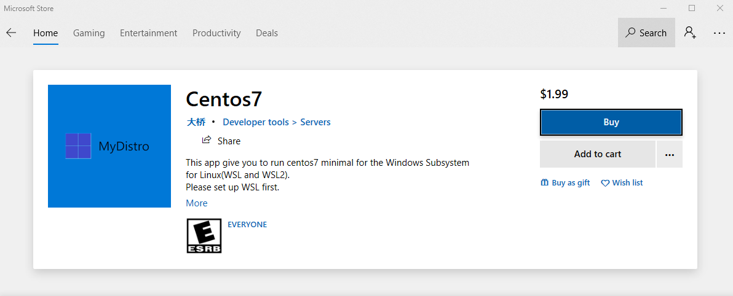Open the See more ellipsis menu
This screenshot has width=733, height=296.
click(x=719, y=33)
